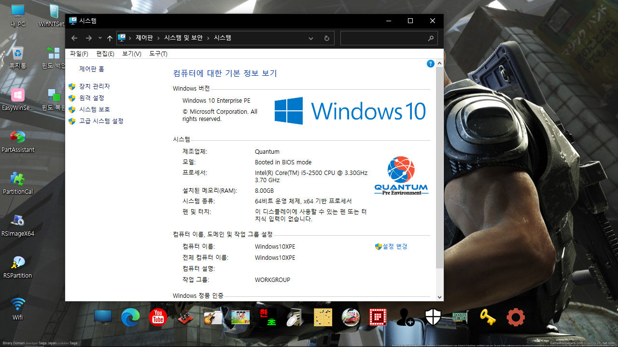Expand the chevron after 시스템 및 보안
The width and height of the screenshot is (618, 347).
[x=209, y=38]
